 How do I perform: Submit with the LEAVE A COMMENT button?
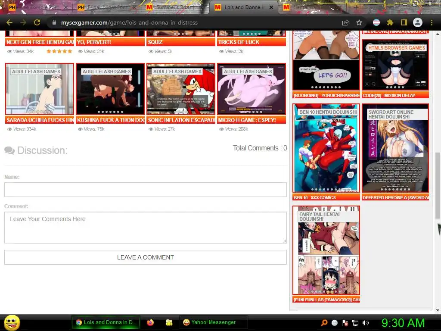pos(146,257)
